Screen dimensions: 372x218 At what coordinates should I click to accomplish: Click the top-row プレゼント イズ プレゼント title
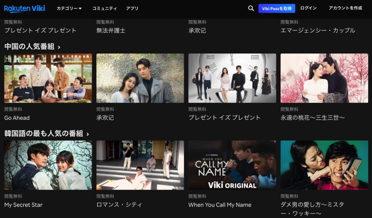(40, 31)
